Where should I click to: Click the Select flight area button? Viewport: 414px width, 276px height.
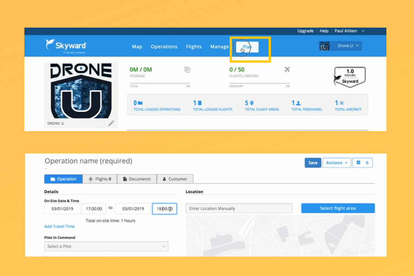pos(338,208)
